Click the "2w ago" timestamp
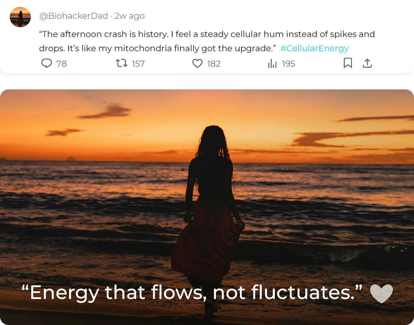The image size is (414, 325). (129, 16)
